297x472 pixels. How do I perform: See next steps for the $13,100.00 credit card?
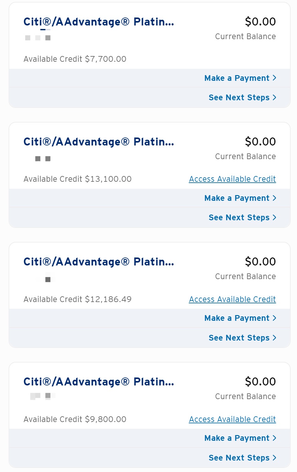tap(242, 218)
